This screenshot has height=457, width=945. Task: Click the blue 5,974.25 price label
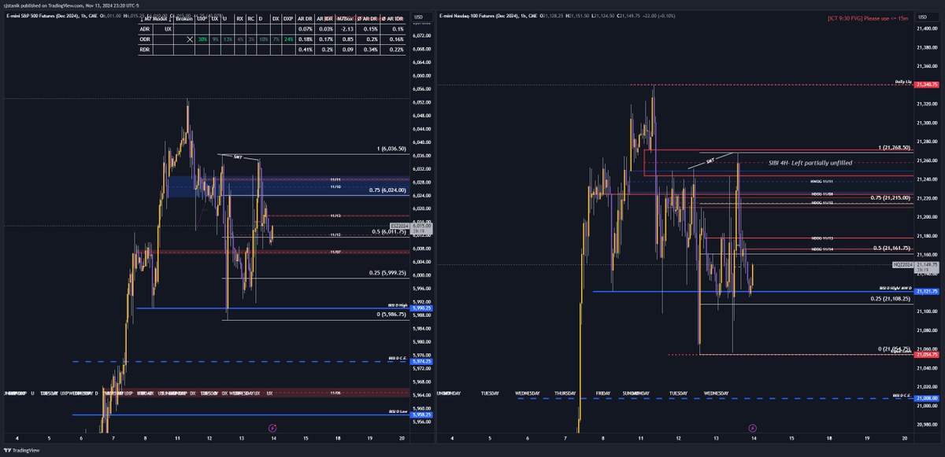[x=421, y=362]
